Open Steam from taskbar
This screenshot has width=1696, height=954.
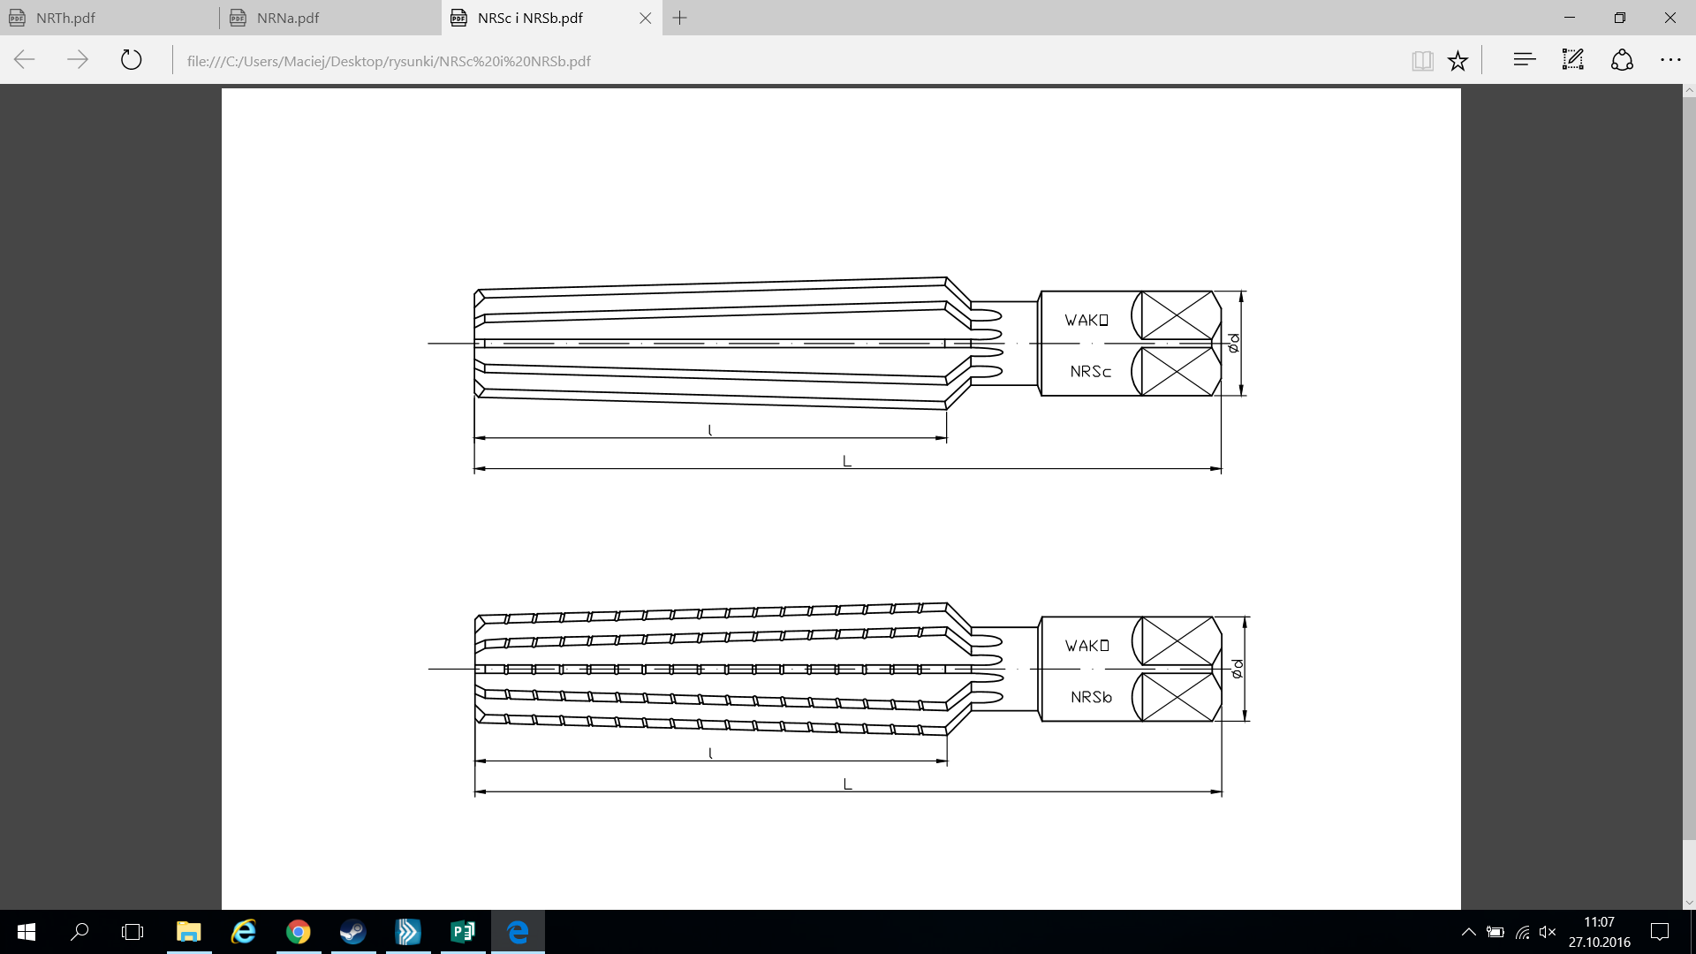click(353, 932)
